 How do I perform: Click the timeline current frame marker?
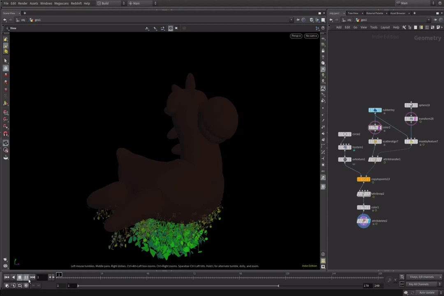(59, 275)
